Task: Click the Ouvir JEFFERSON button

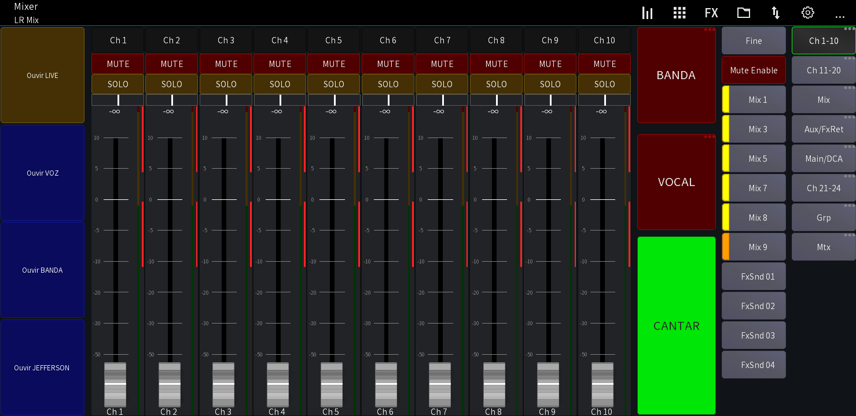Action: pos(42,367)
